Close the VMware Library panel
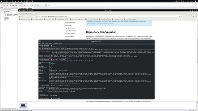Viewport: 198px width, 111px height. pyautogui.click(x=17, y=8)
